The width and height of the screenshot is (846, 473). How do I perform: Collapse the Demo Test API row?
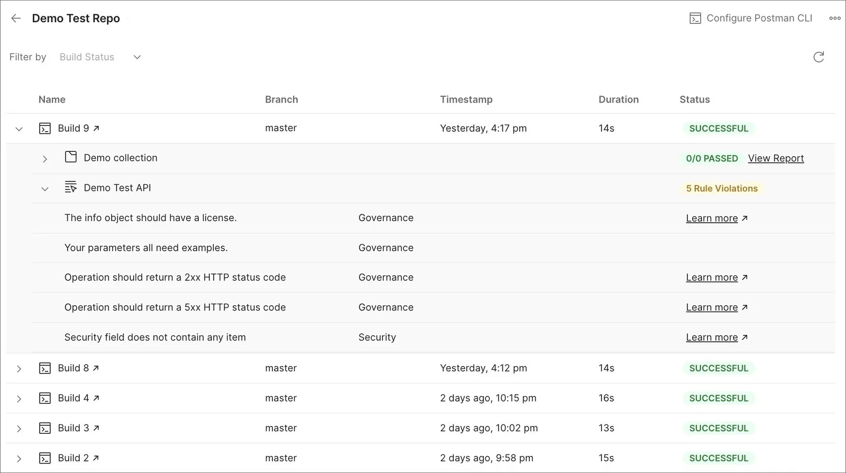coord(45,189)
